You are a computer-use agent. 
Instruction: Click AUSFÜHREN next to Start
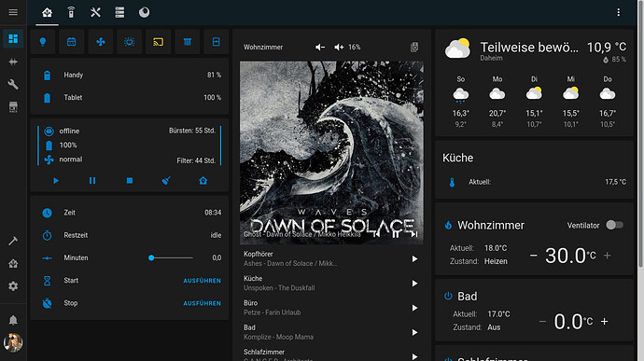pos(203,281)
